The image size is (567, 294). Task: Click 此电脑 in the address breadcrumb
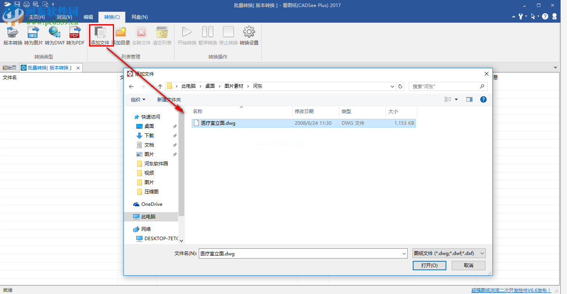189,86
